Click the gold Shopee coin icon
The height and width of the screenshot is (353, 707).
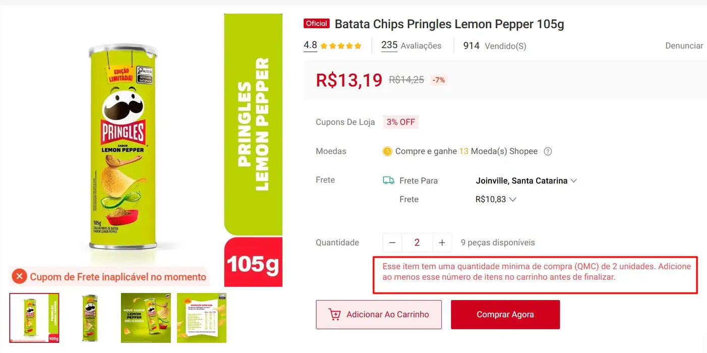click(387, 151)
